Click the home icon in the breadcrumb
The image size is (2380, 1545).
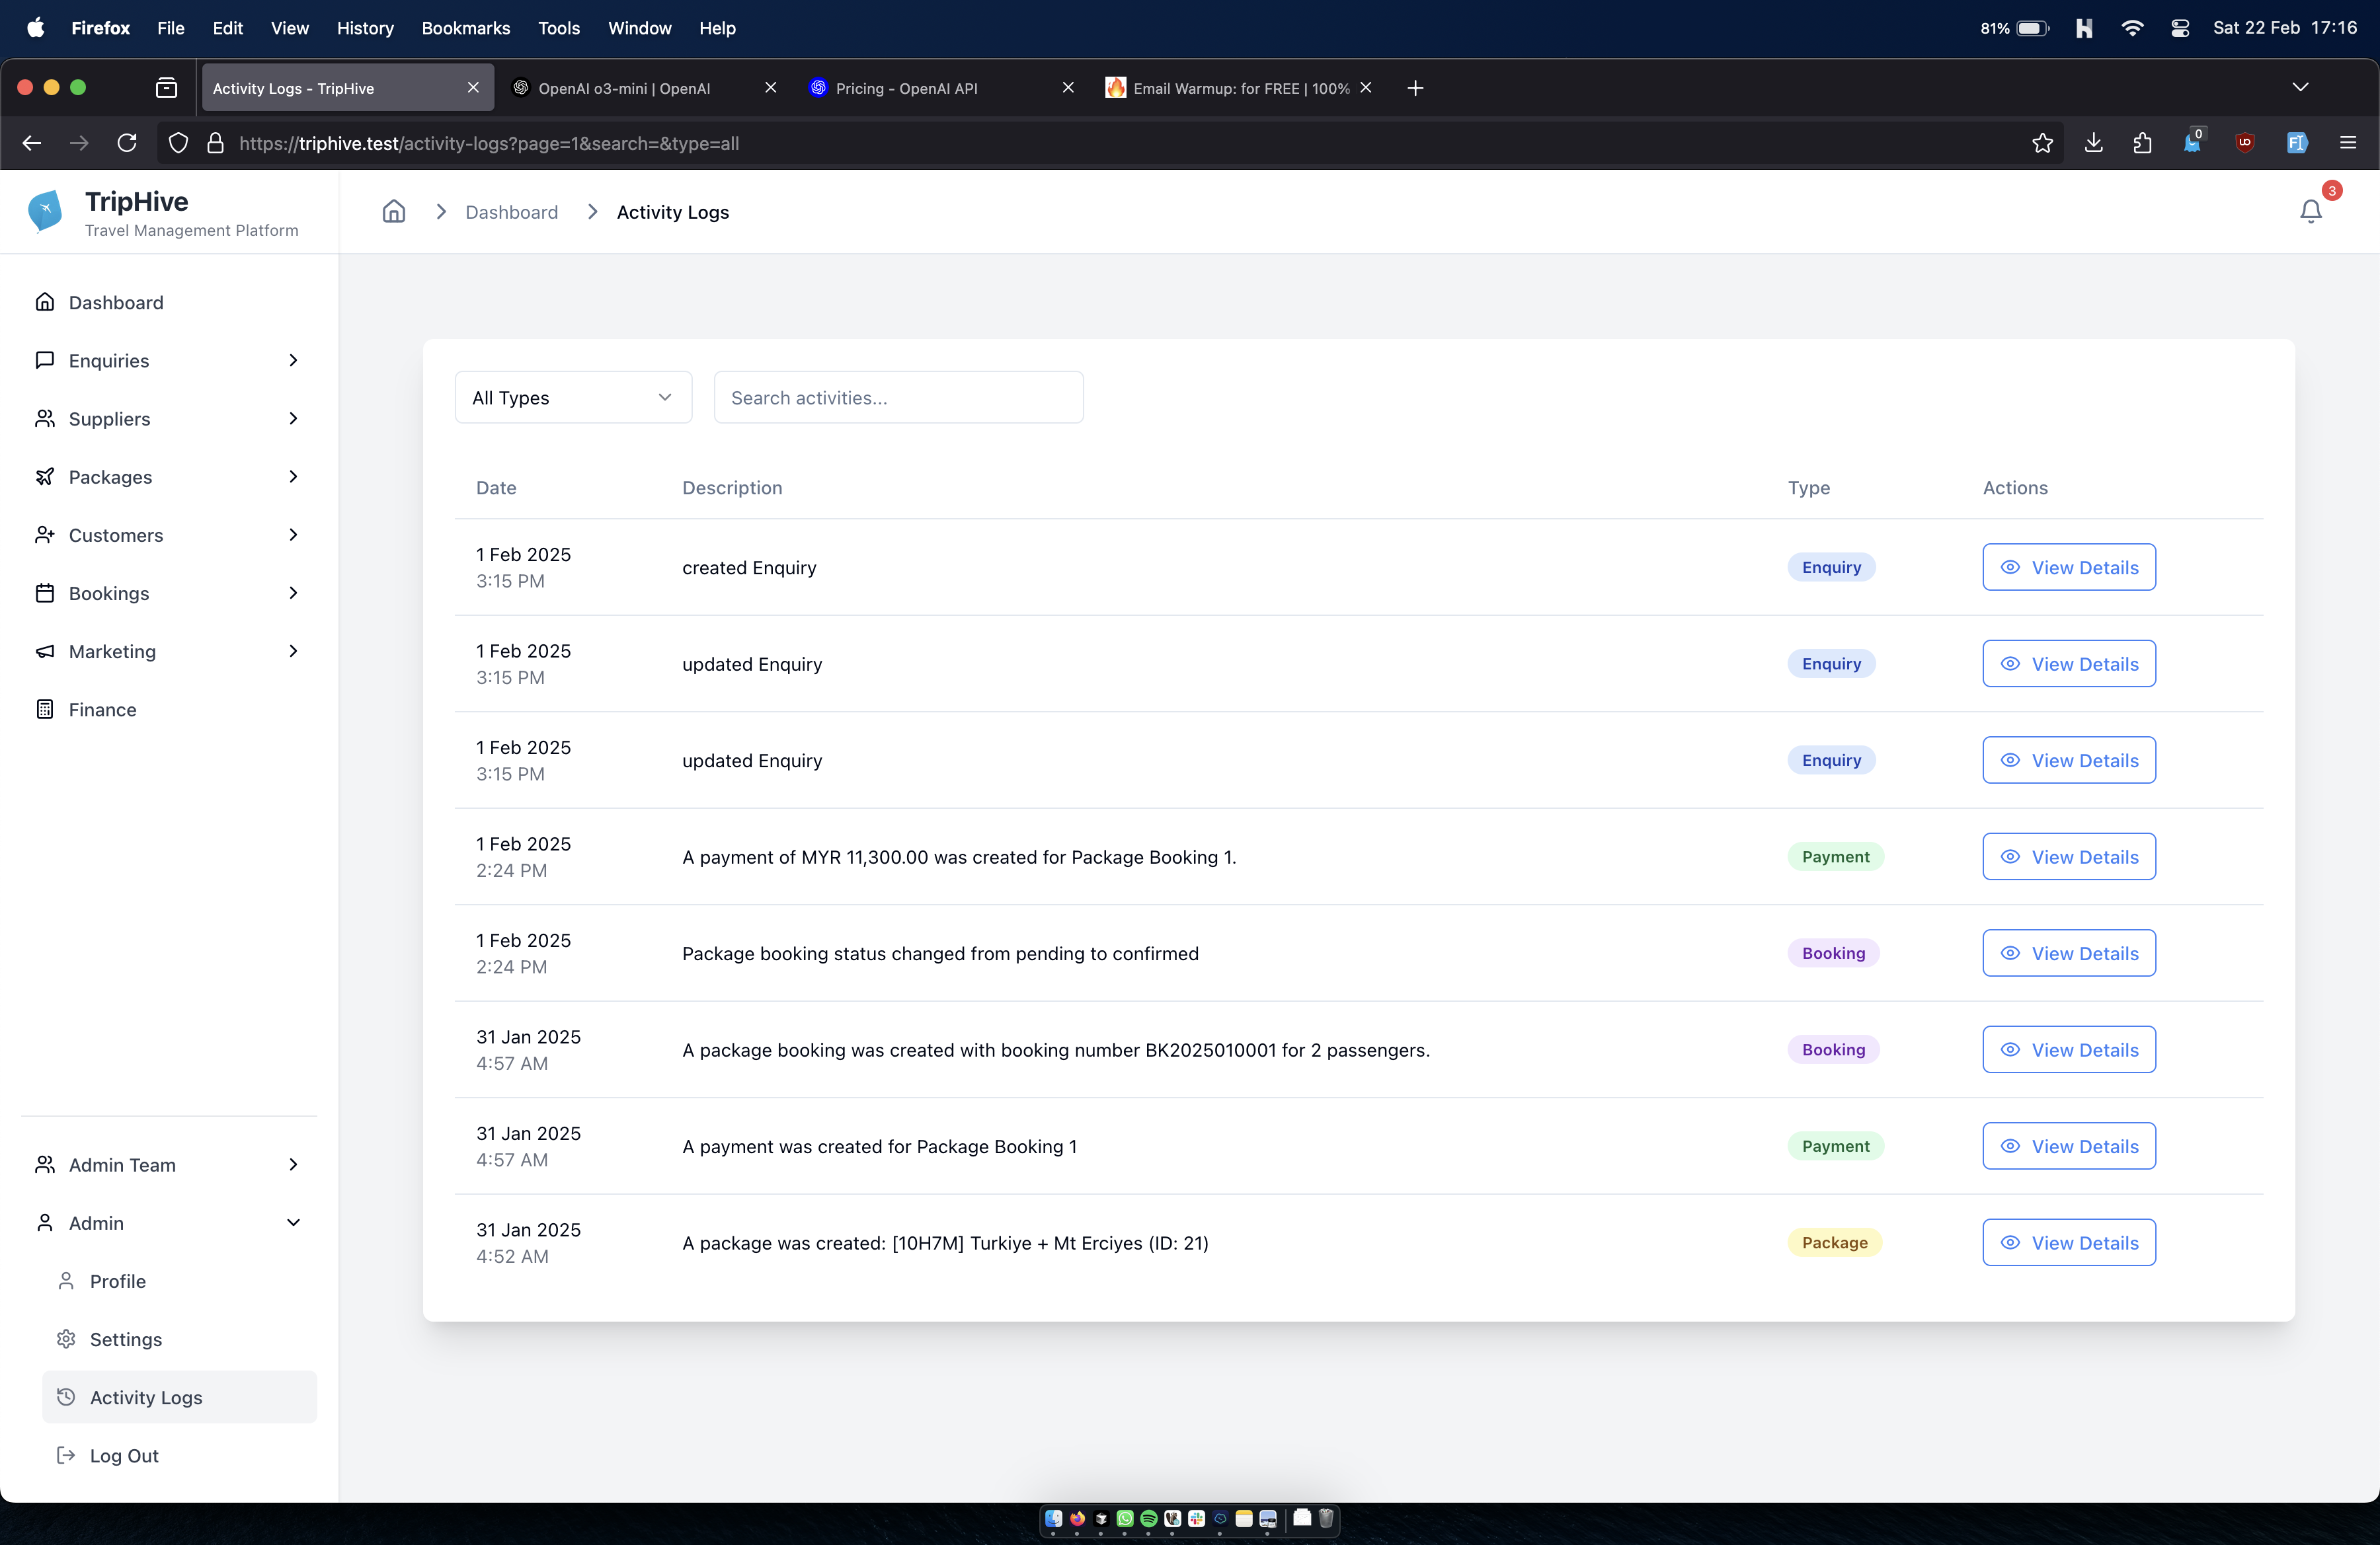[x=394, y=212]
